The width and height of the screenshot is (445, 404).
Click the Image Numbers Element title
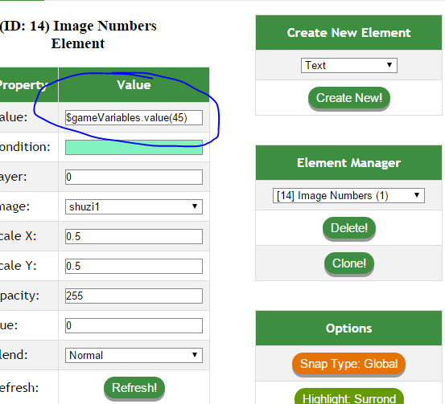78,35
